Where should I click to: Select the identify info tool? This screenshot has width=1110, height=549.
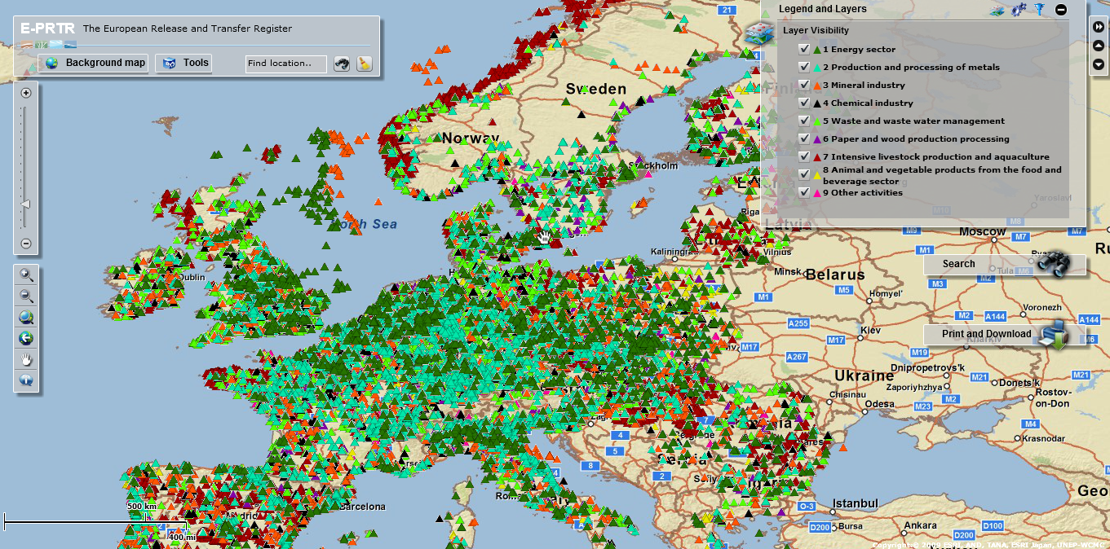point(26,380)
